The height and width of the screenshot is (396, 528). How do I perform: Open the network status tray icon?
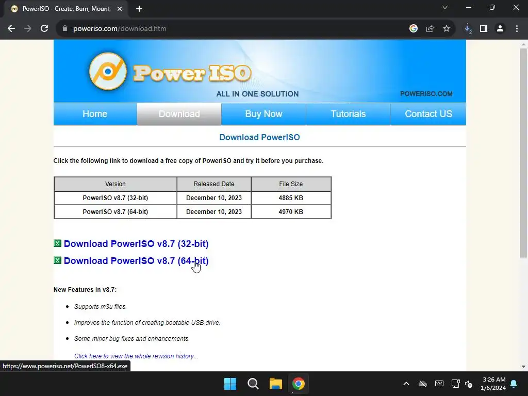coord(456,384)
